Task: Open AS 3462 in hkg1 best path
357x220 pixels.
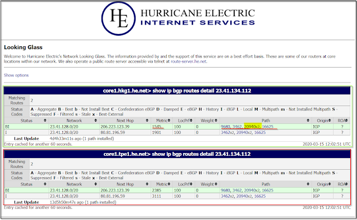Action: (x=237, y=127)
